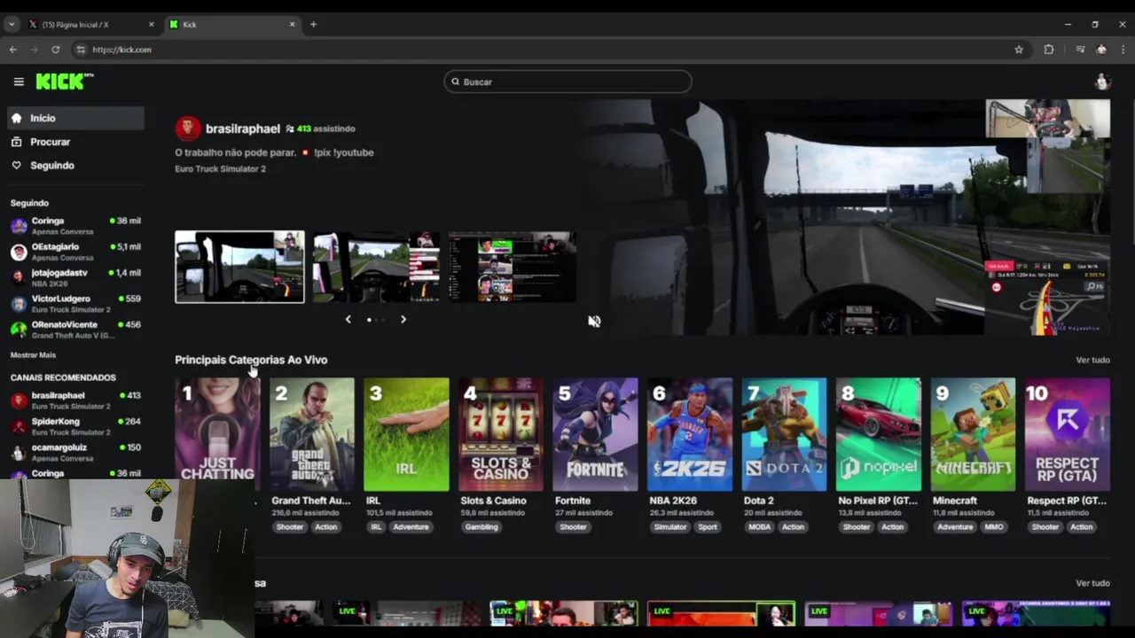The image size is (1135, 638).
Task: Open recommended channel SpiderKong
Action: click(x=75, y=426)
